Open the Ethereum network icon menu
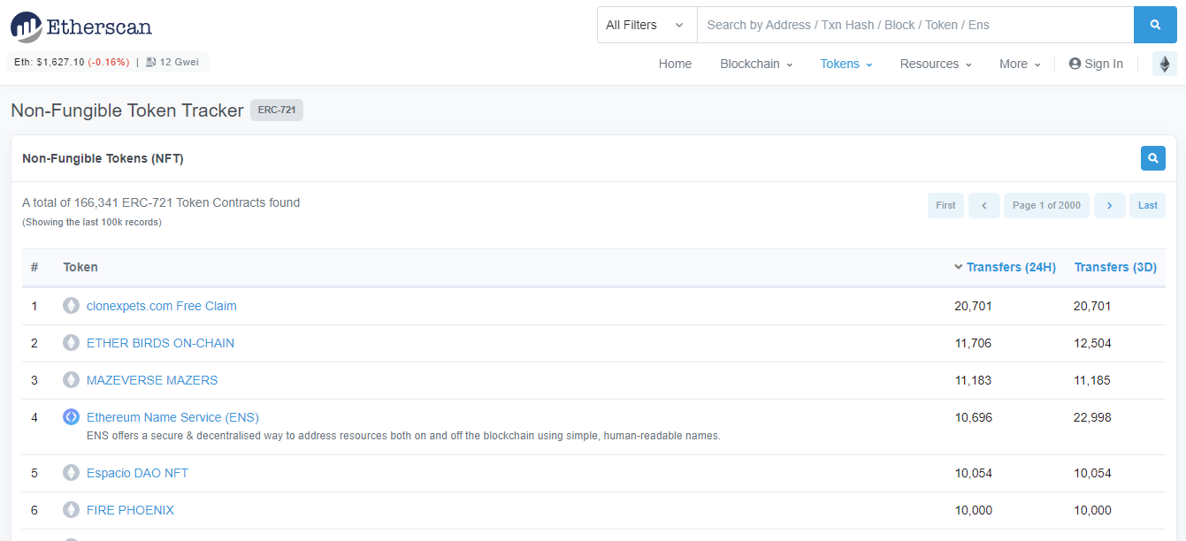Screen dimensions: 1186x541 pos(1165,64)
